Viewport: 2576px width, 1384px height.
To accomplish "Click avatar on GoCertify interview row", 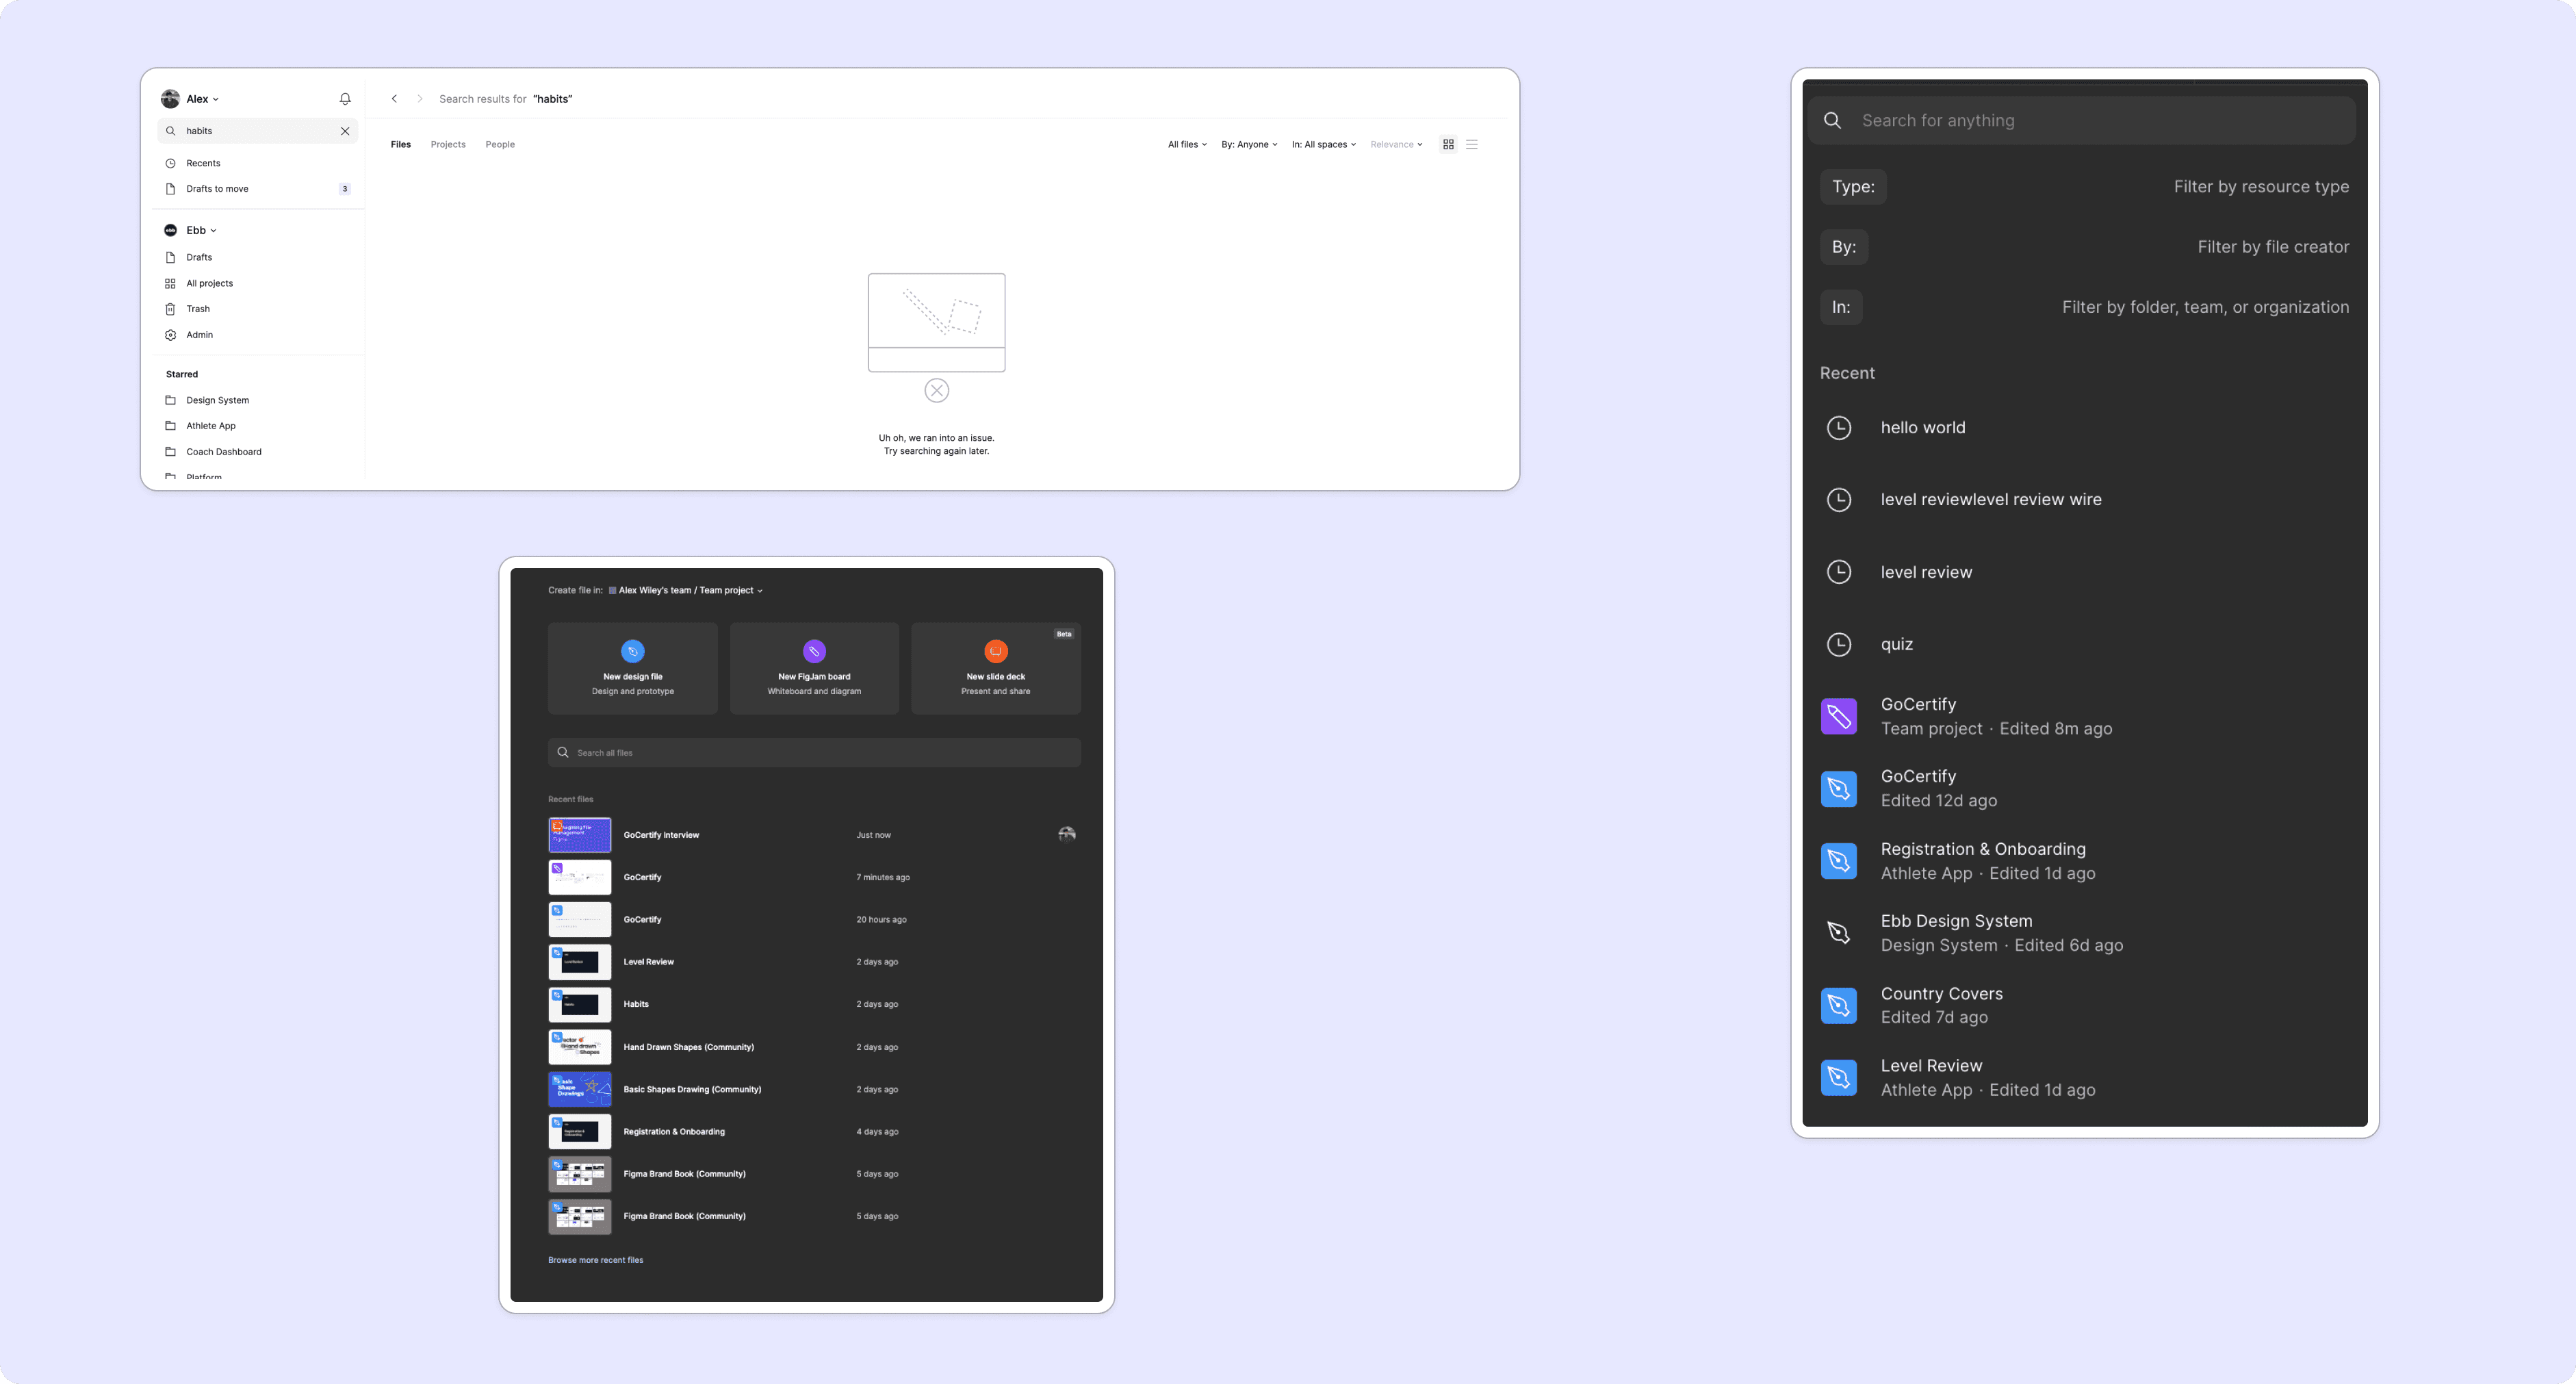I will [x=1067, y=835].
